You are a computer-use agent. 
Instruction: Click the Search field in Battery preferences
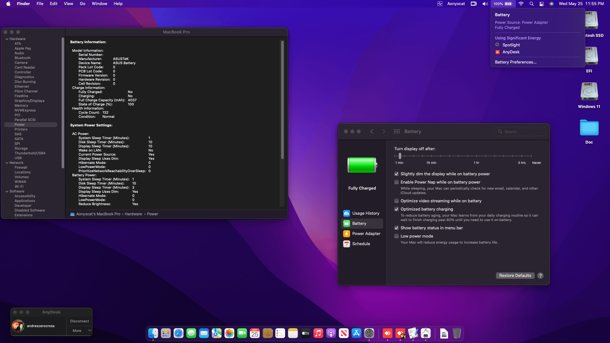(x=520, y=131)
